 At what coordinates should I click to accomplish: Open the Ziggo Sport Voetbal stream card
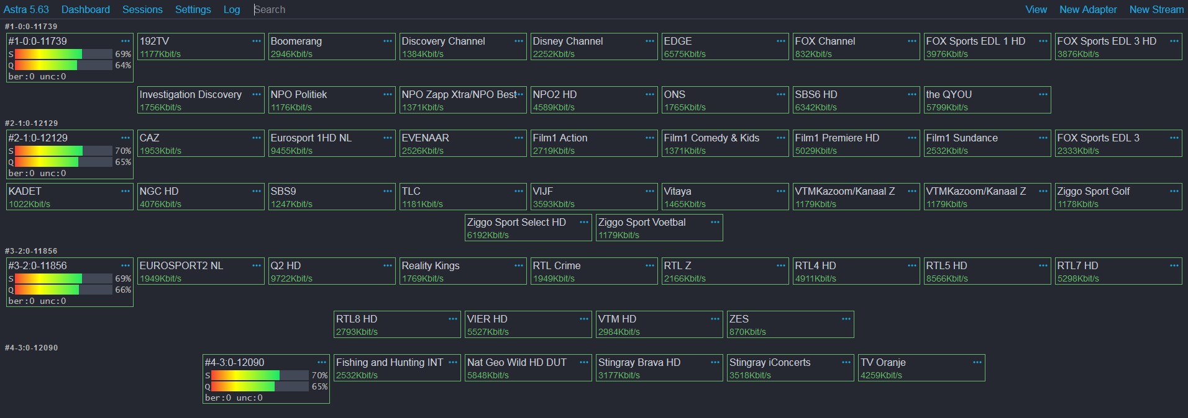click(659, 228)
